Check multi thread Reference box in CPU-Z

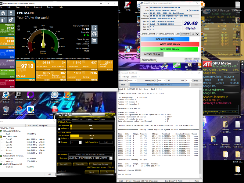(x=59, y=138)
